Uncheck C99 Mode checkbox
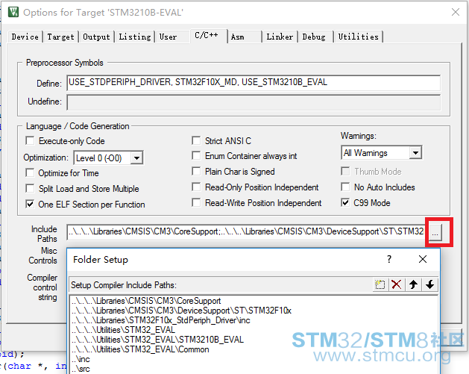Viewport: 469px width, 374px height. [345, 203]
